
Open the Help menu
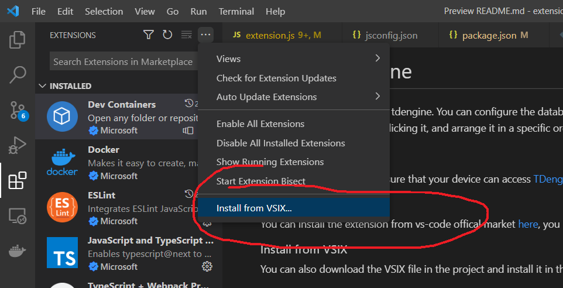click(276, 12)
